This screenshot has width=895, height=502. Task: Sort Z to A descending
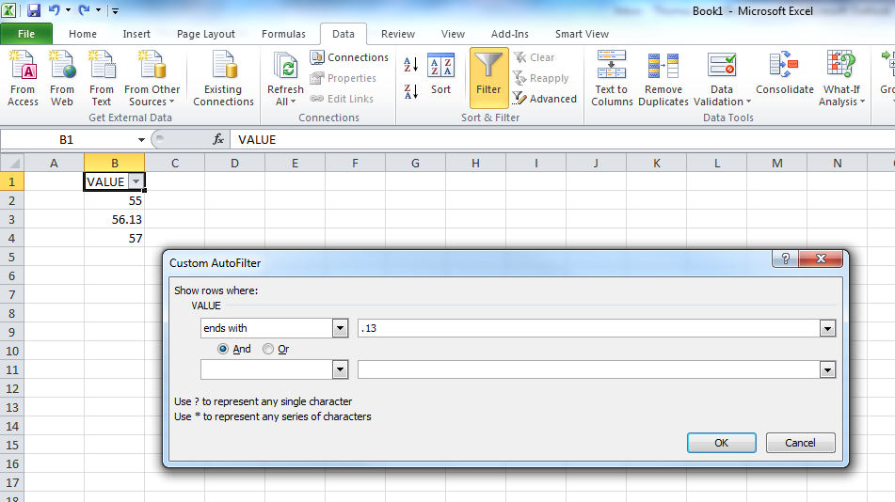(x=411, y=91)
